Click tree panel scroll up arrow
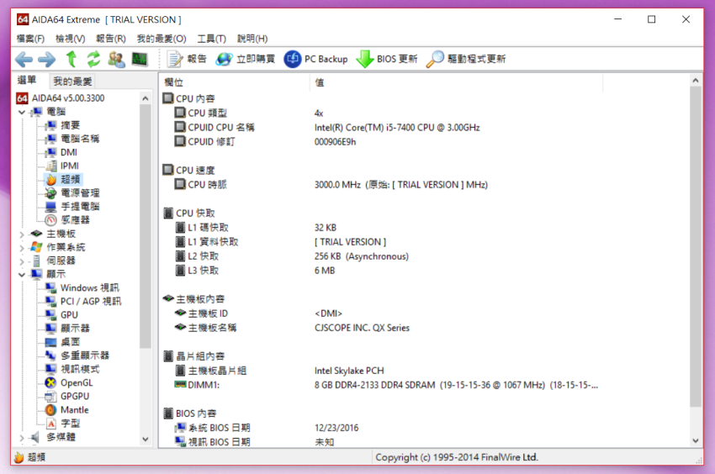This screenshot has height=474, width=715. pos(146,98)
